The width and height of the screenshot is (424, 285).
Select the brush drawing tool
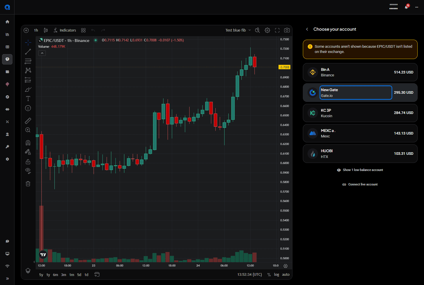pos(28,89)
